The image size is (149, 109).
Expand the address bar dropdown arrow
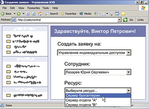click(119, 20)
